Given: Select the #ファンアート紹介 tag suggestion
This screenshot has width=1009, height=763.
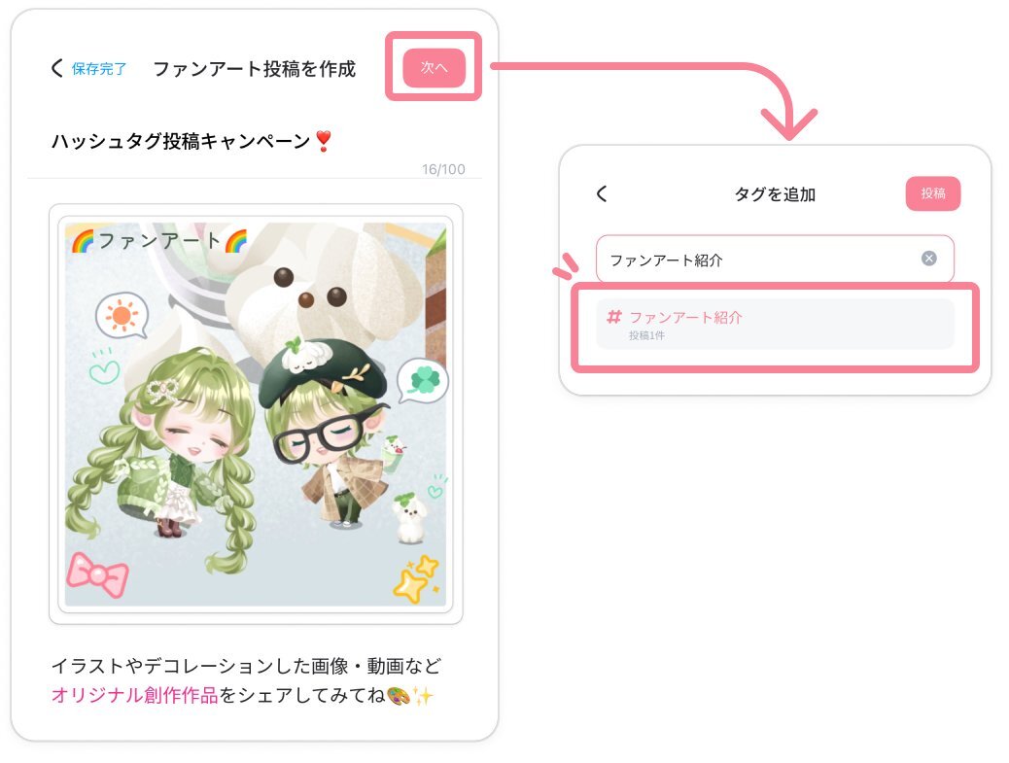Looking at the screenshot, I should point(775,325).
